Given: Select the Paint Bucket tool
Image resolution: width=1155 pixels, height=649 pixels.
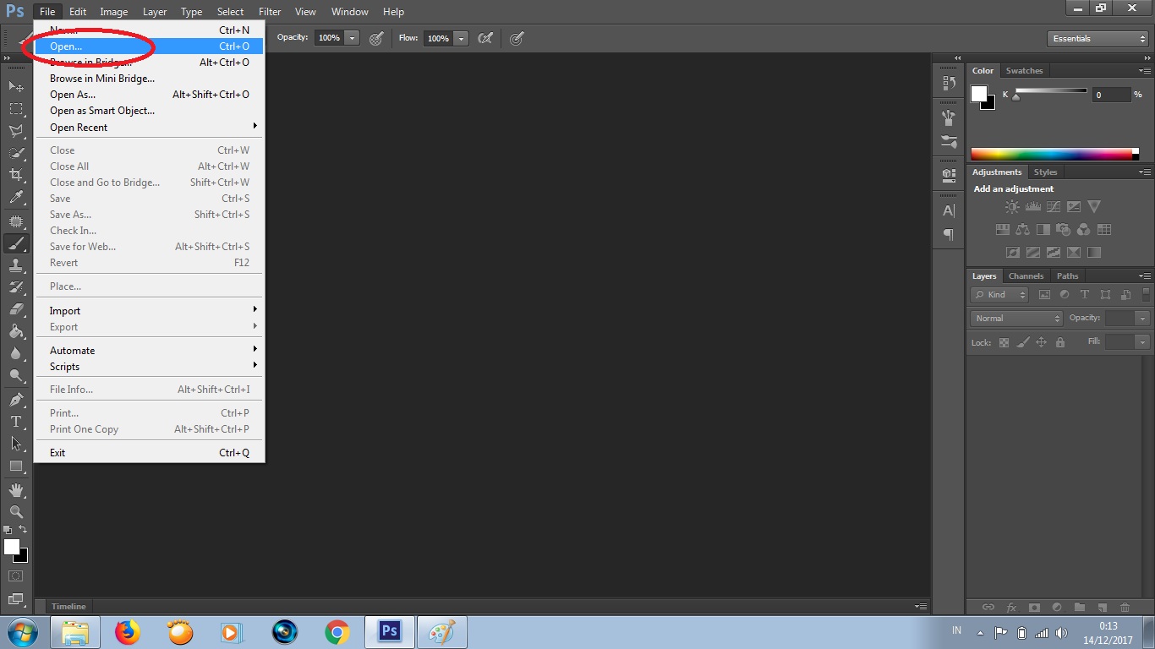Looking at the screenshot, I should coord(16,332).
